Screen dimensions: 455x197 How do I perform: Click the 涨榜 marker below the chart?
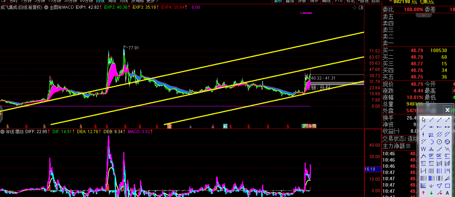[312, 126]
